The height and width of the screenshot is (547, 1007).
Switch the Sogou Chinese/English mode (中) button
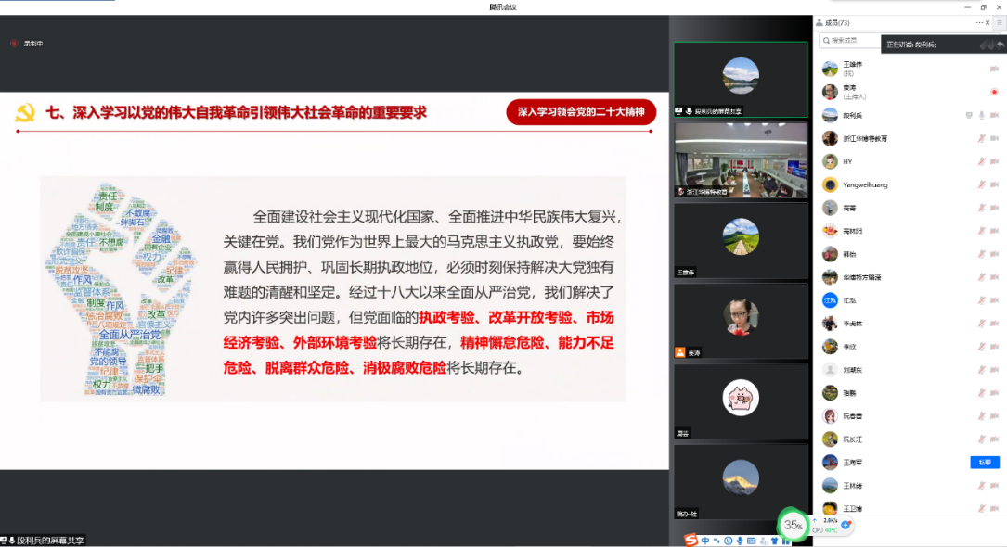705,540
